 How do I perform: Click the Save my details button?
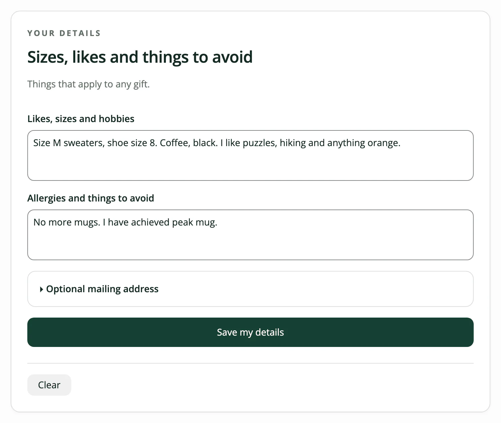[250, 332]
